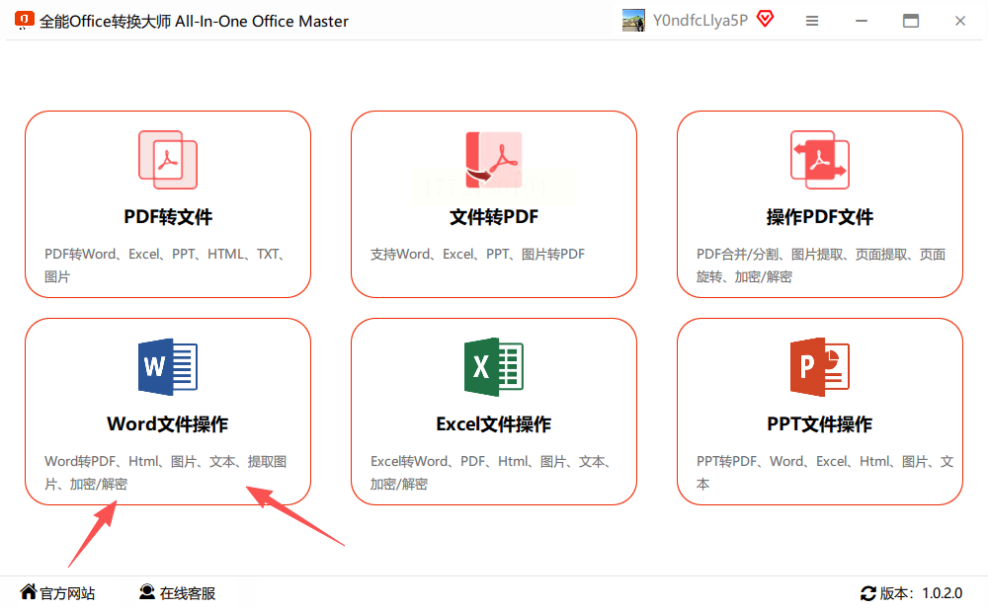Open the PPT文件操作 card title
The height and width of the screenshot is (609, 988).
(820, 424)
